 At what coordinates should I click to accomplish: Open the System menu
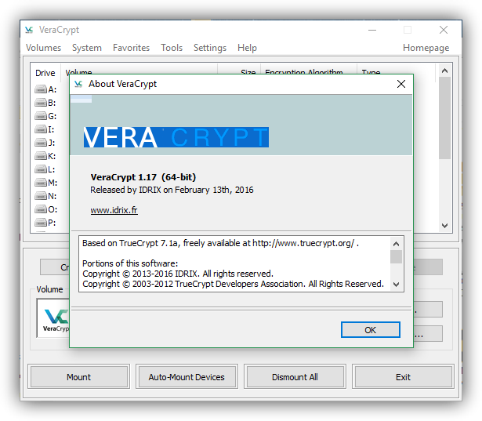coord(87,48)
